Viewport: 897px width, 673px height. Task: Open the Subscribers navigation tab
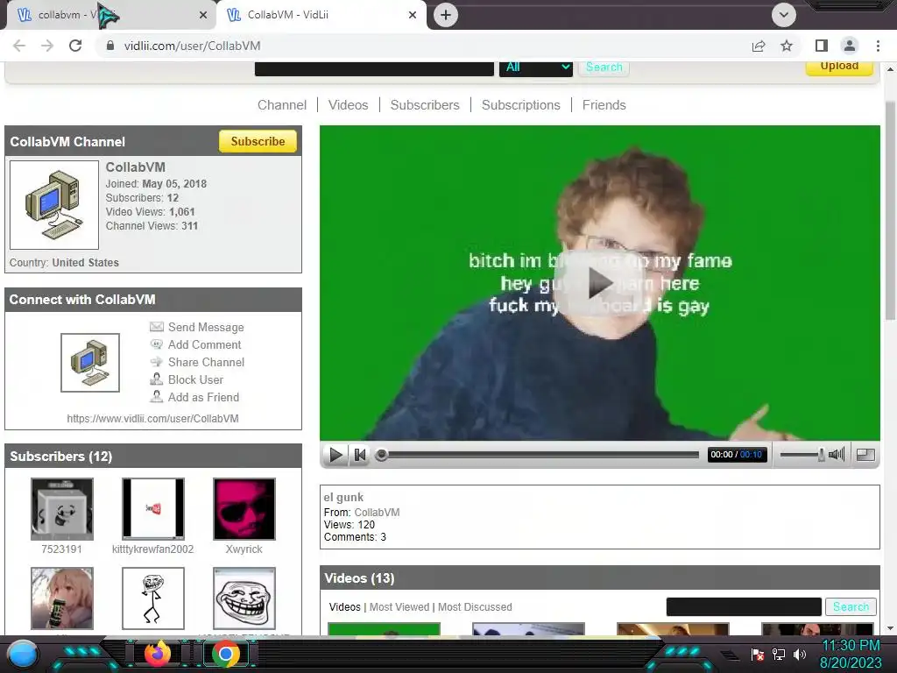(425, 105)
